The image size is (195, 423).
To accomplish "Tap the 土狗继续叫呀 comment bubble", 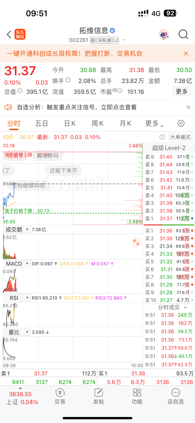I will coord(28,185).
